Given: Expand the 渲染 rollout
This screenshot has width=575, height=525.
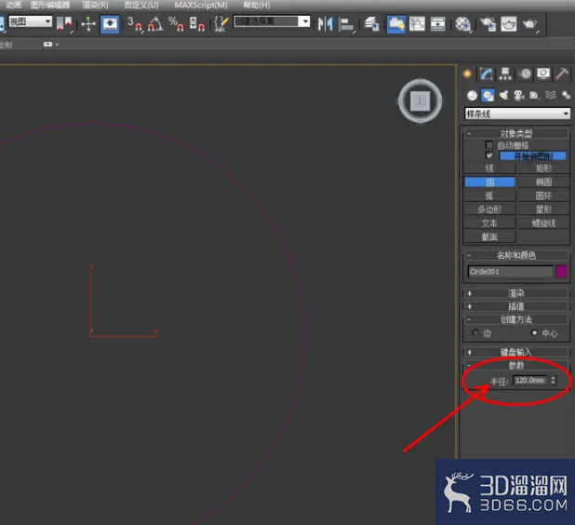Looking at the screenshot, I should pos(516,293).
